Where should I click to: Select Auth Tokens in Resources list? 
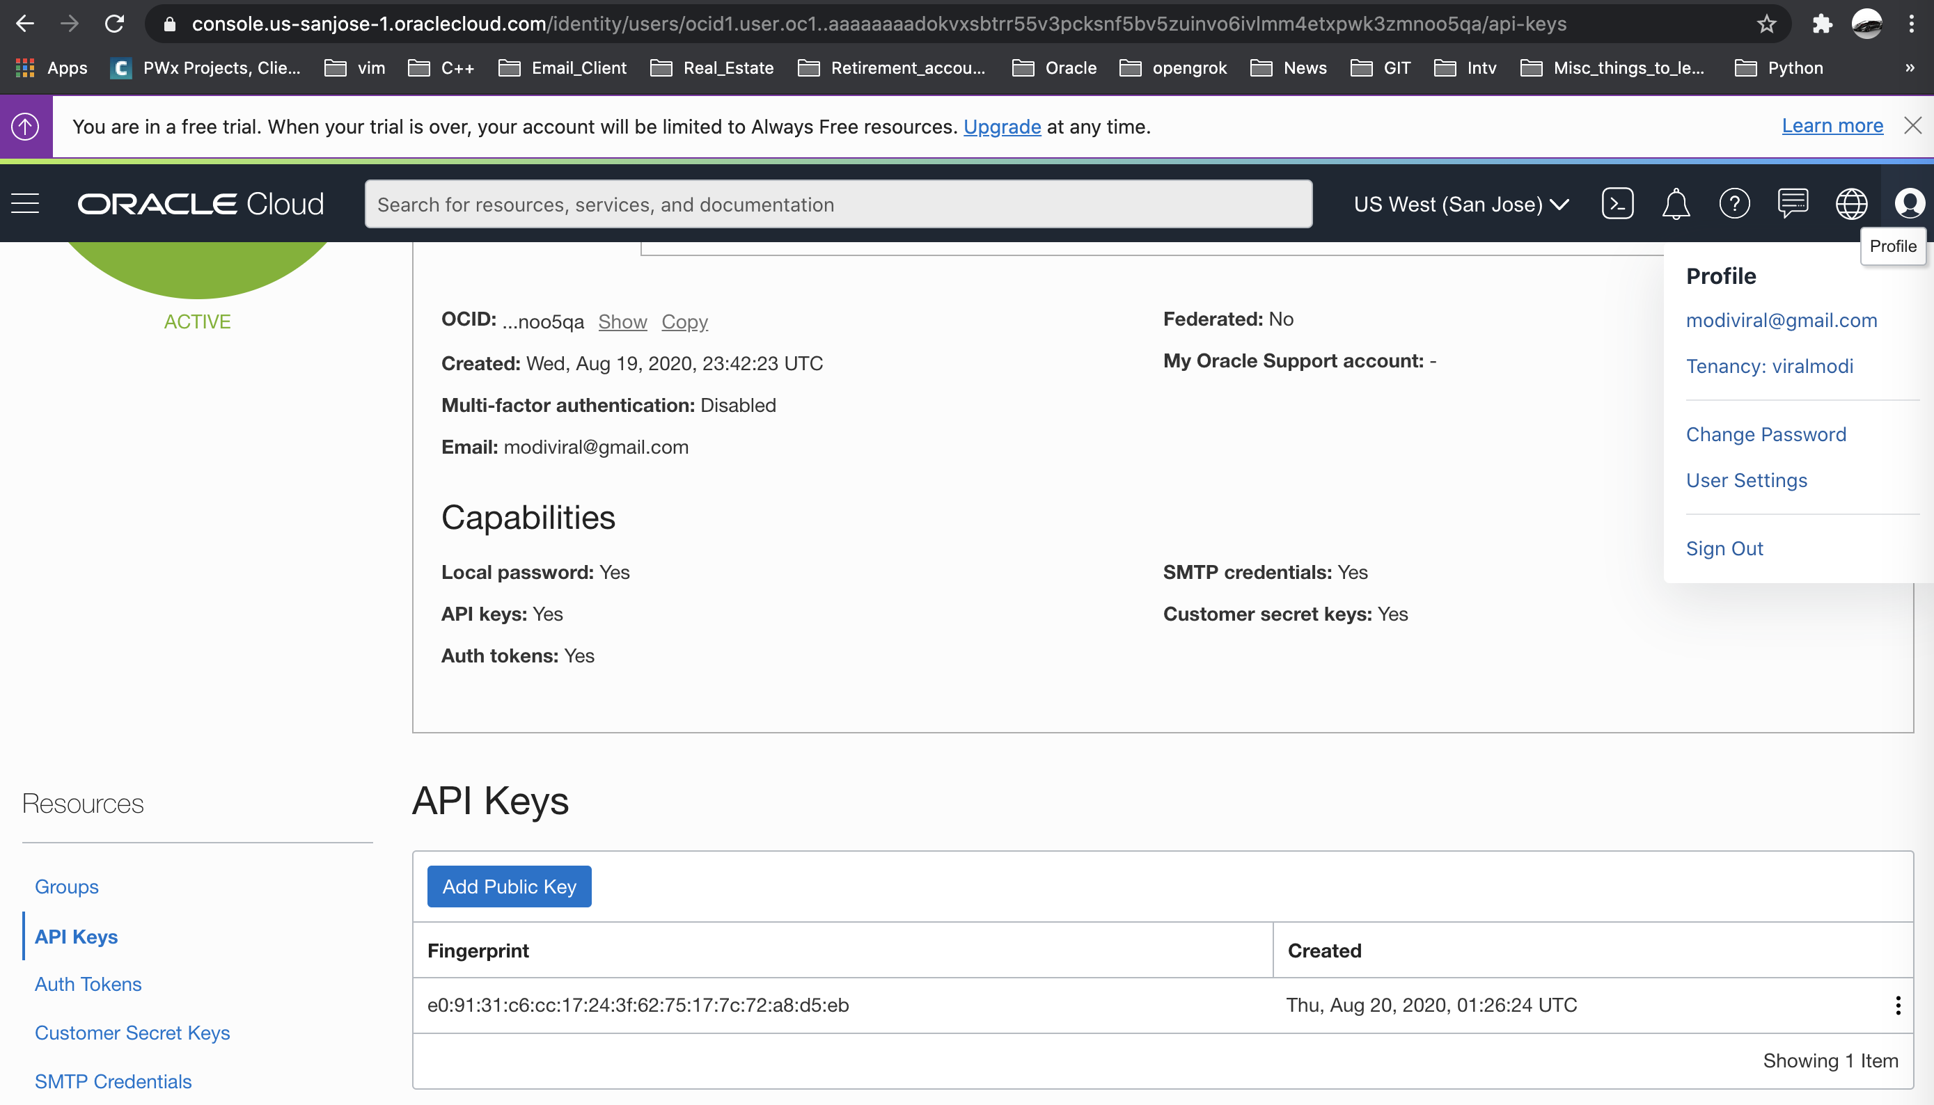(x=88, y=983)
